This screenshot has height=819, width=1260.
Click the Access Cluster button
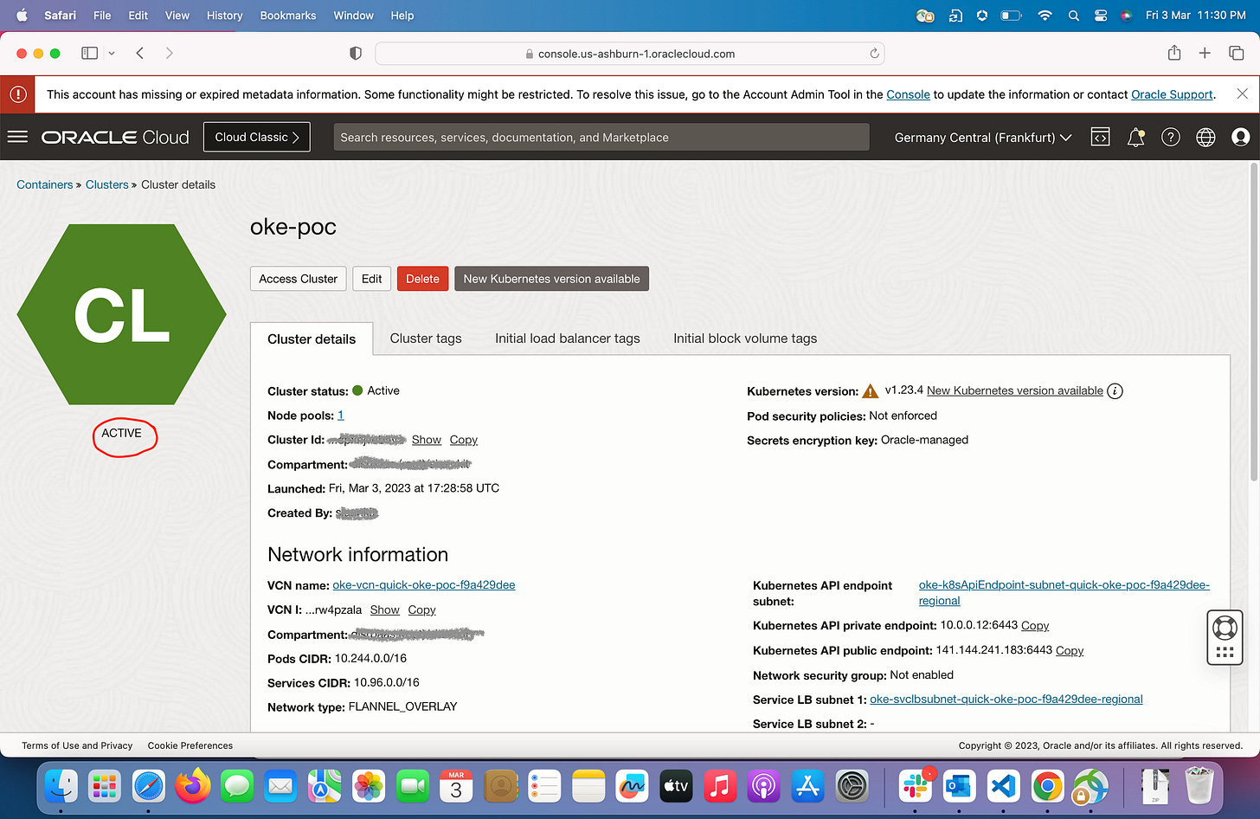(x=299, y=279)
